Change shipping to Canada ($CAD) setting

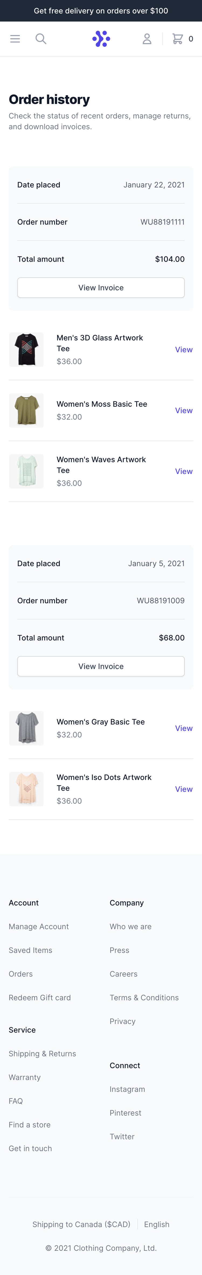(81, 1225)
